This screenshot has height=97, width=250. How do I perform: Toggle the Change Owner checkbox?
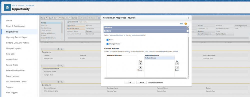(107, 44)
